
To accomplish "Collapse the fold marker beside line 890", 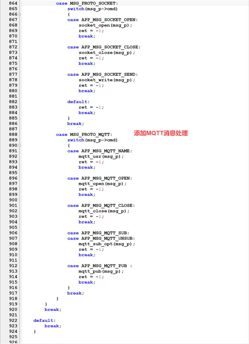I will [x=20, y=145].
